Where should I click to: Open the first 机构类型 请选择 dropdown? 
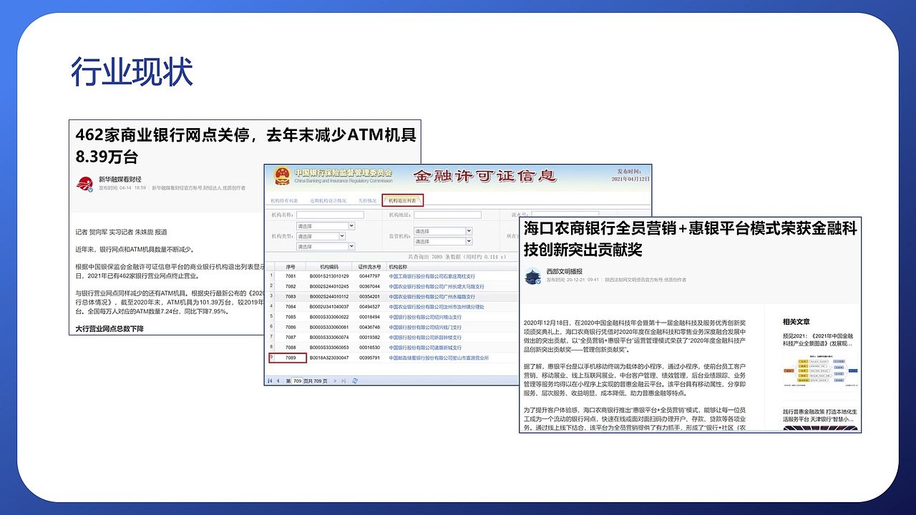(324, 226)
